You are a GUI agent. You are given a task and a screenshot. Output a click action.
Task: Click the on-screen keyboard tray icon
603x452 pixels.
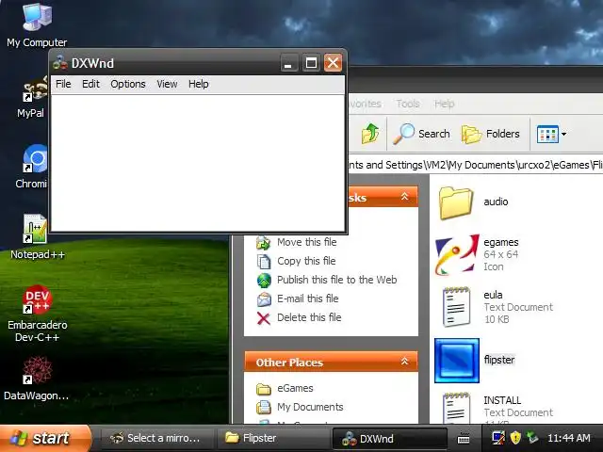464,438
